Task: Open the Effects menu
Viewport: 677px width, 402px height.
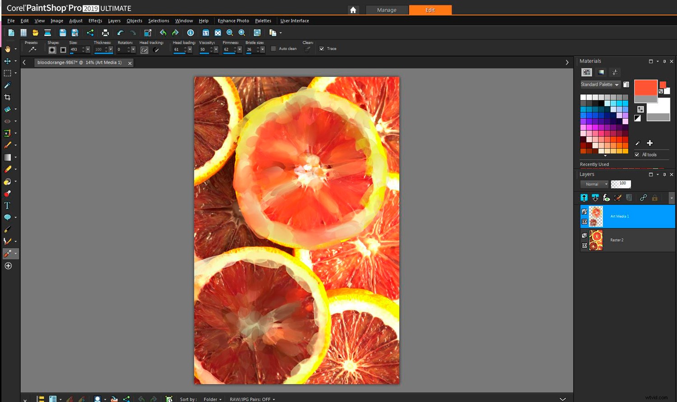Action: coord(95,21)
